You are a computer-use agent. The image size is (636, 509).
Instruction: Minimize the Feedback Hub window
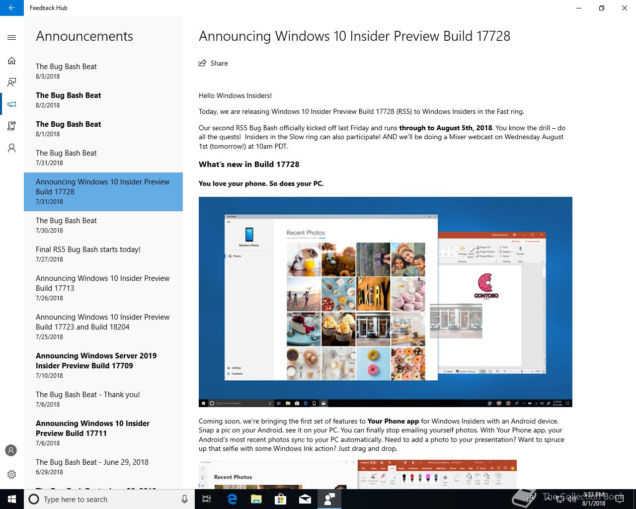pos(579,8)
